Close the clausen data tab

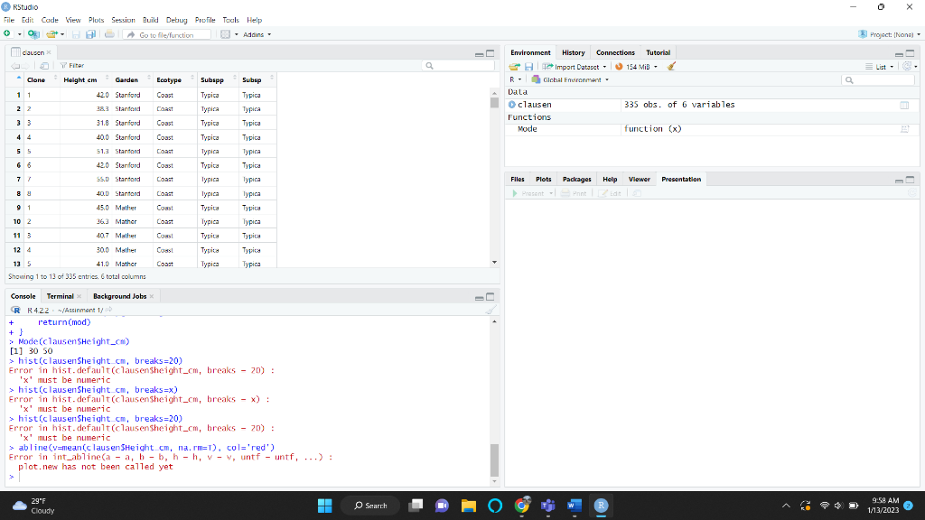(x=49, y=52)
